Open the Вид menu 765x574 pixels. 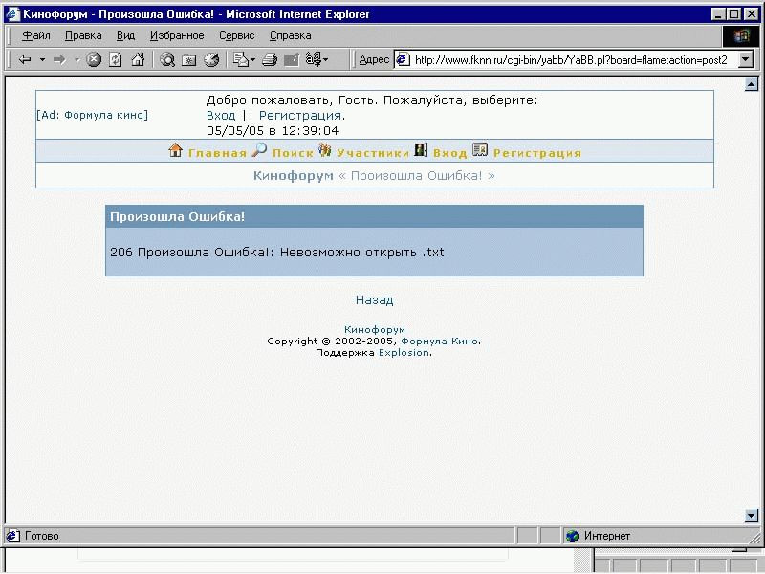click(126, 35)
